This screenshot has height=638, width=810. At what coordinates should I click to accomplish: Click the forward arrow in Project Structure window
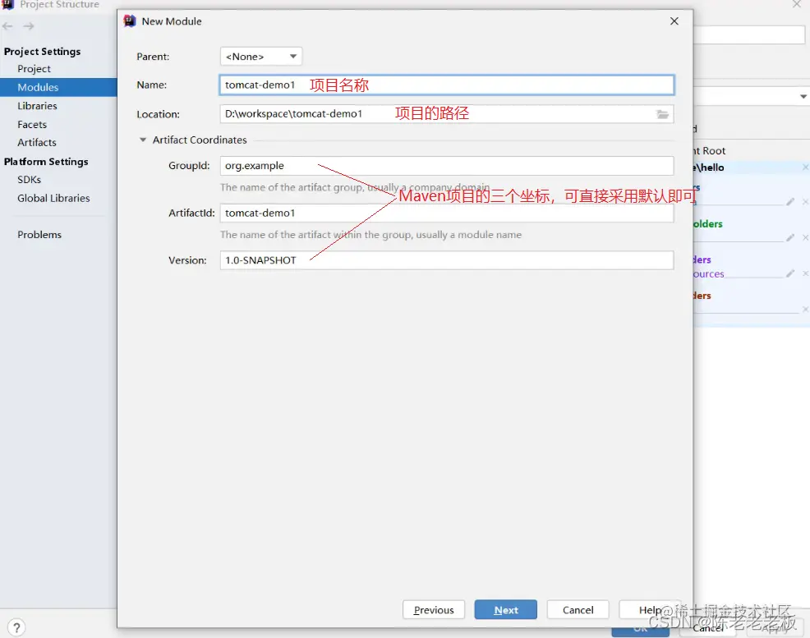click(29, 25)
